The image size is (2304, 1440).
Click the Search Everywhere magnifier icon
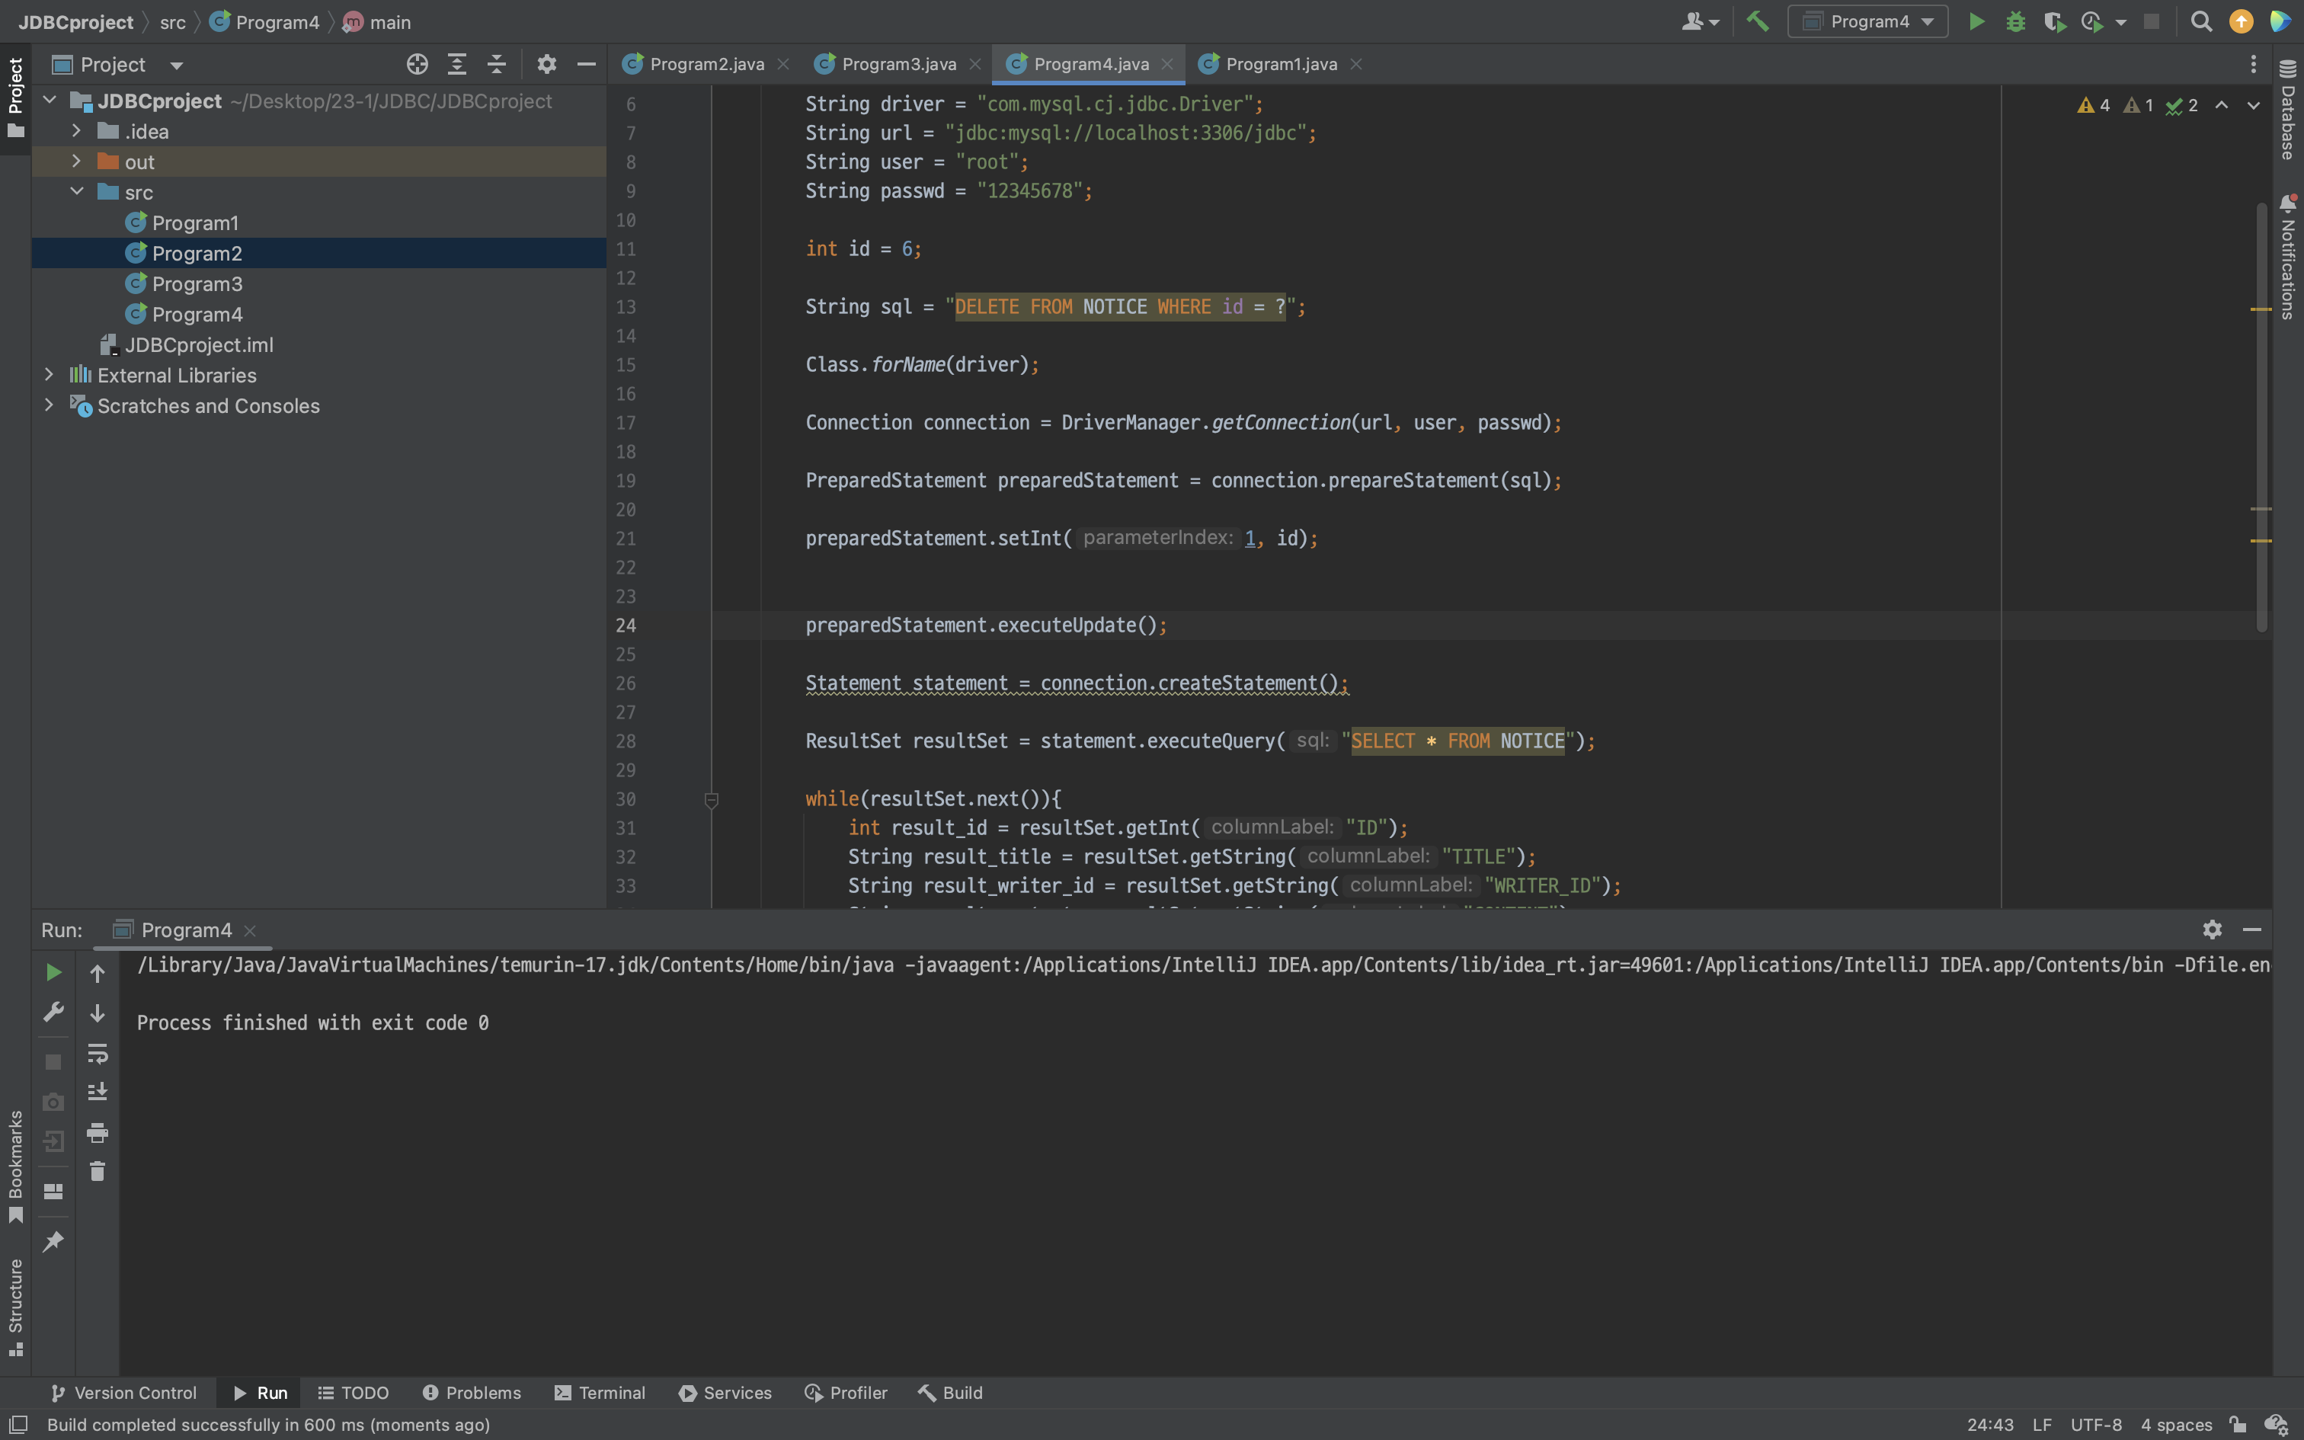click(2200, 21)
